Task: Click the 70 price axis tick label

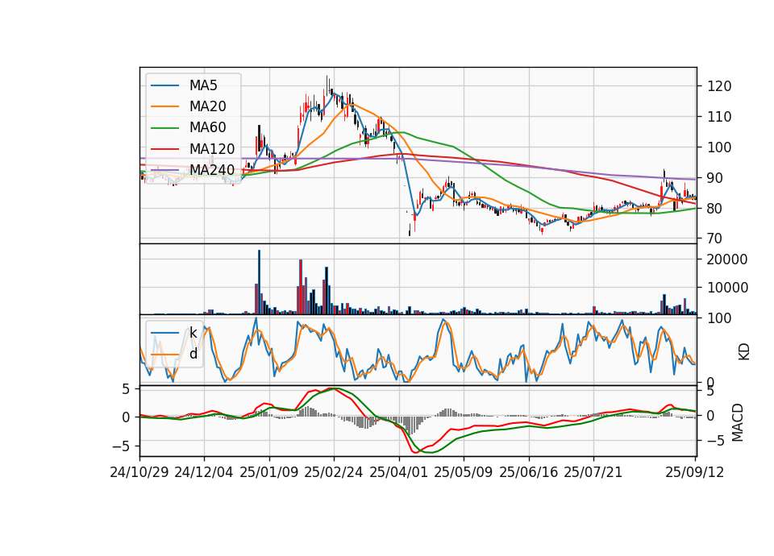Action: point(715,239)
